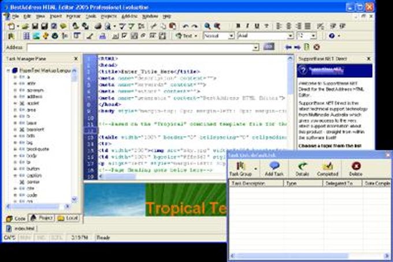Click the Find magnifier icon
The height and width of the screenshot is (262, 393).
(x=207, y=26)
